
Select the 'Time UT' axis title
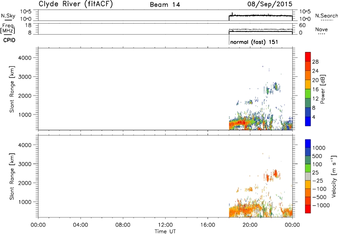tap(165, 231)
